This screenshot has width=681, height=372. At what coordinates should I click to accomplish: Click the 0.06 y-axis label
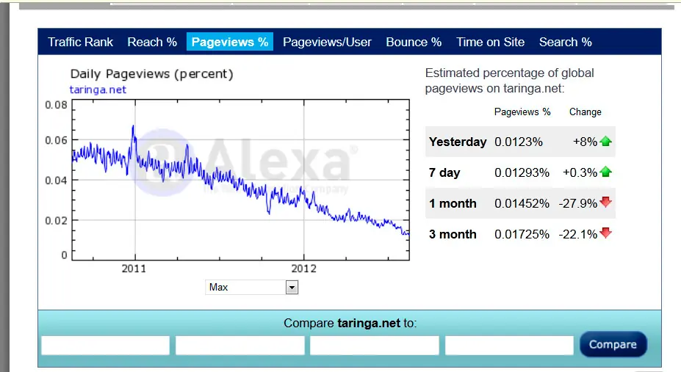[56, 140]
